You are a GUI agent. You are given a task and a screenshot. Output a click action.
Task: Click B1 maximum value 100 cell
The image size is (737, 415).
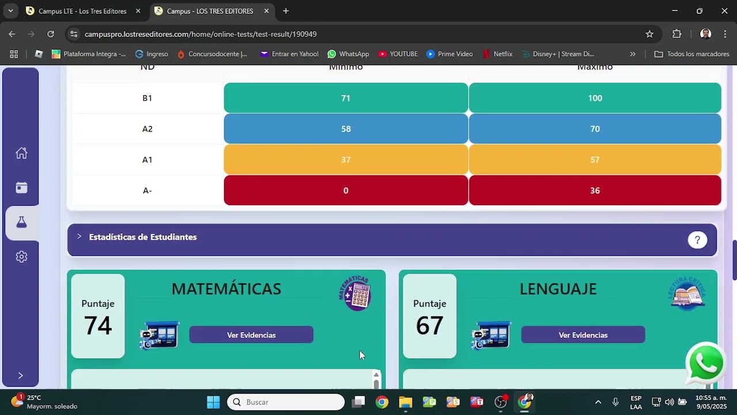pos(595,98)
